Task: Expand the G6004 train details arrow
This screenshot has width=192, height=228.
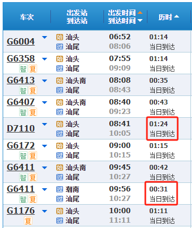Action: click(45, 37)
